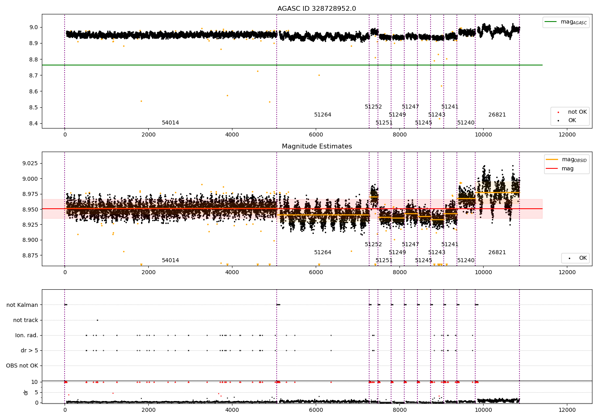The height and width of the screenshot is (419, 598).
Task: Click OBSID label 54014 in top plot
Action: [x=170, y=123]
